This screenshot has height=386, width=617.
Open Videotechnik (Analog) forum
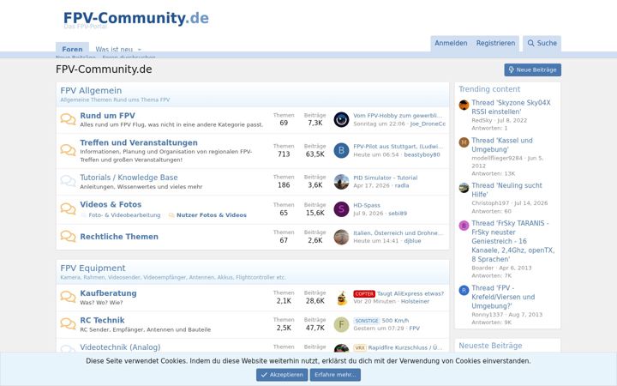120,347
